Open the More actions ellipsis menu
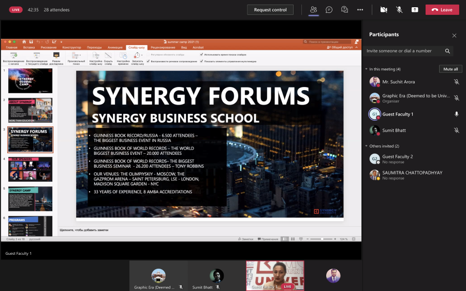 click(x=360, y=10)
